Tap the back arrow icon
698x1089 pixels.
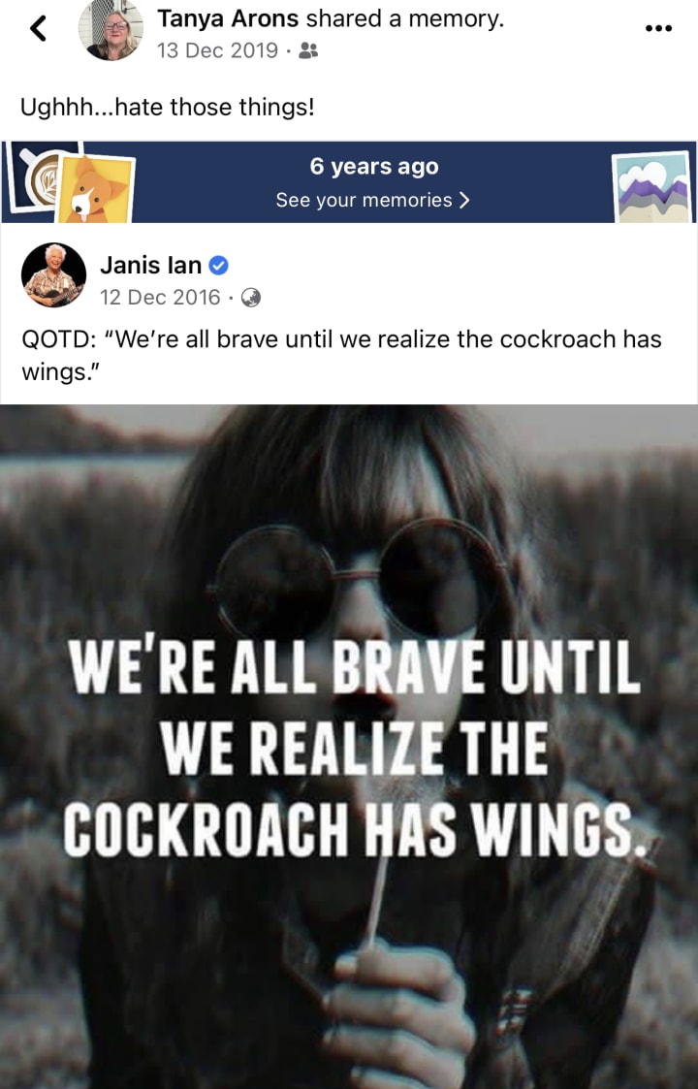(39, 28)
